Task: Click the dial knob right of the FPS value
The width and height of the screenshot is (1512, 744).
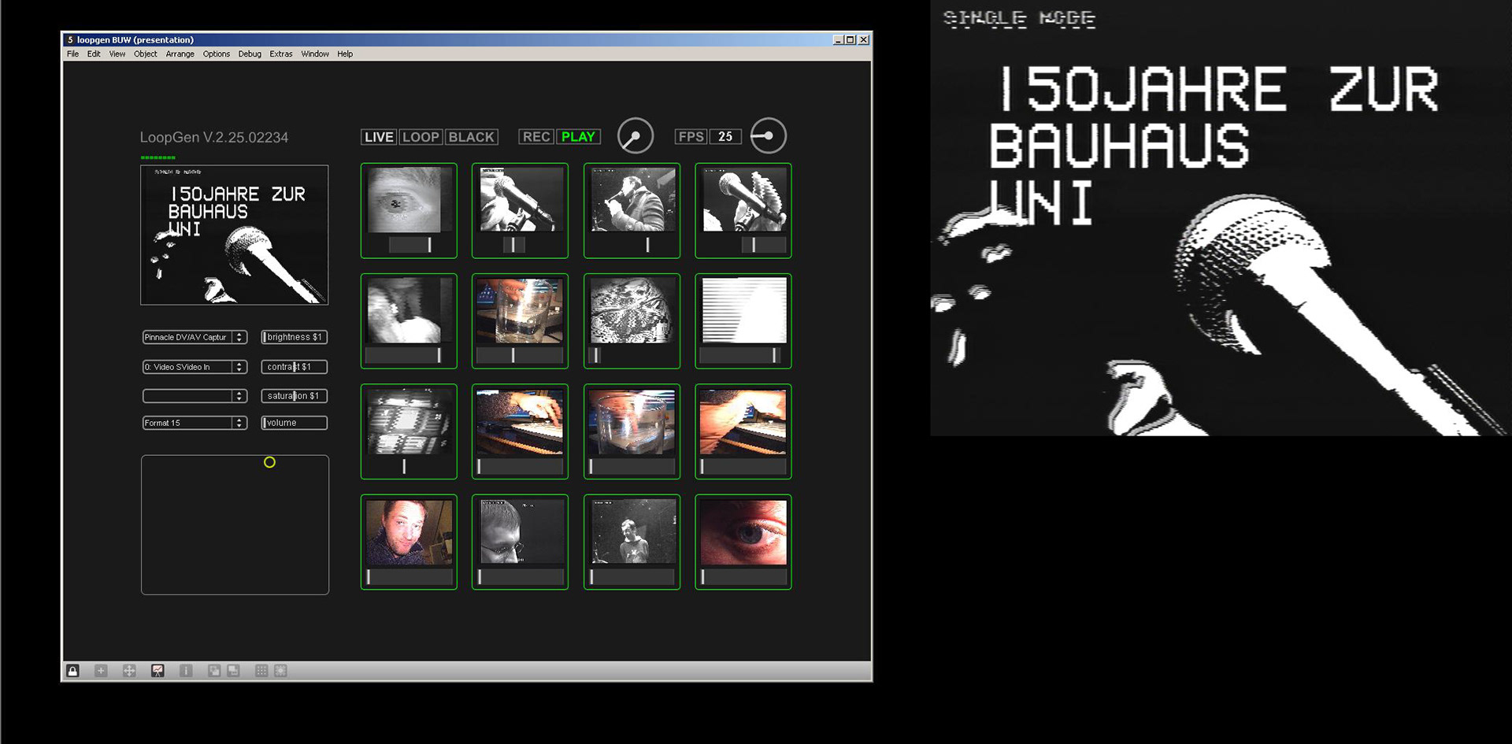Action: pyautogui.click(x=768, y=136)
